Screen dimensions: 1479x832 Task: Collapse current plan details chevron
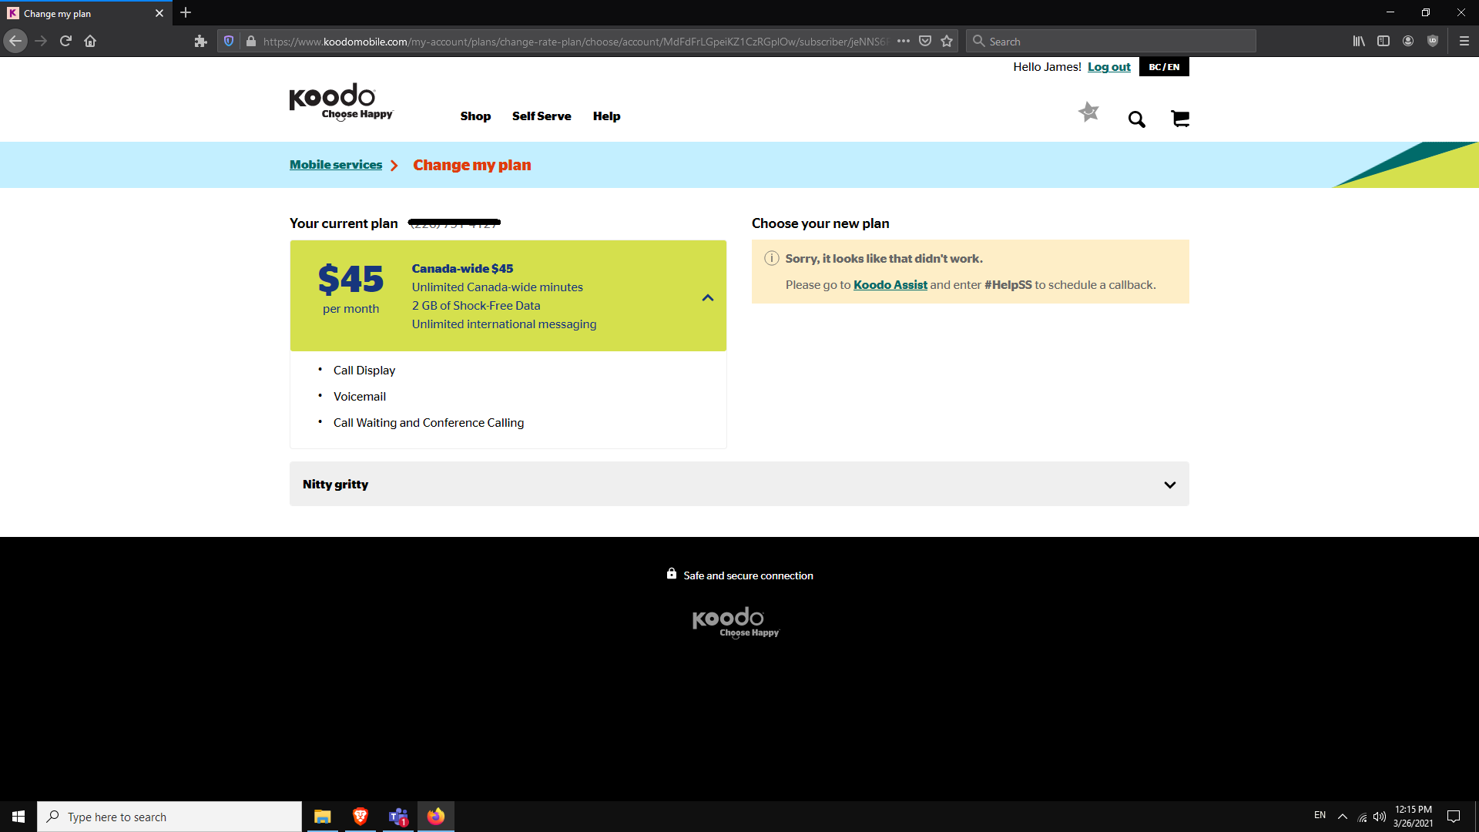click(x=708, y=297)
